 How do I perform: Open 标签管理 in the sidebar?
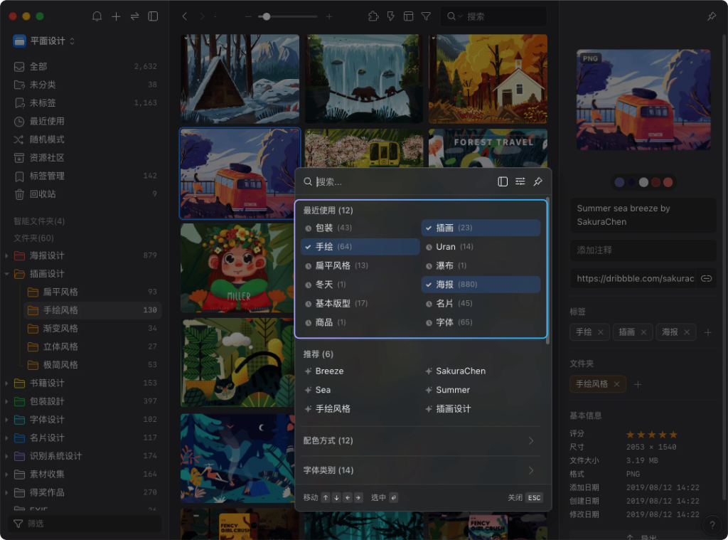pos(47,176)
